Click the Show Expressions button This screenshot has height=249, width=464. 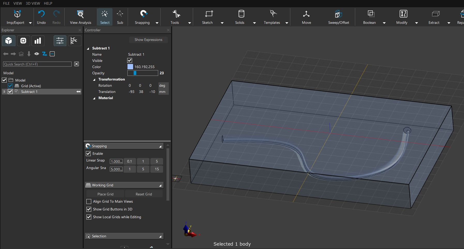click(x=148, y=40)
